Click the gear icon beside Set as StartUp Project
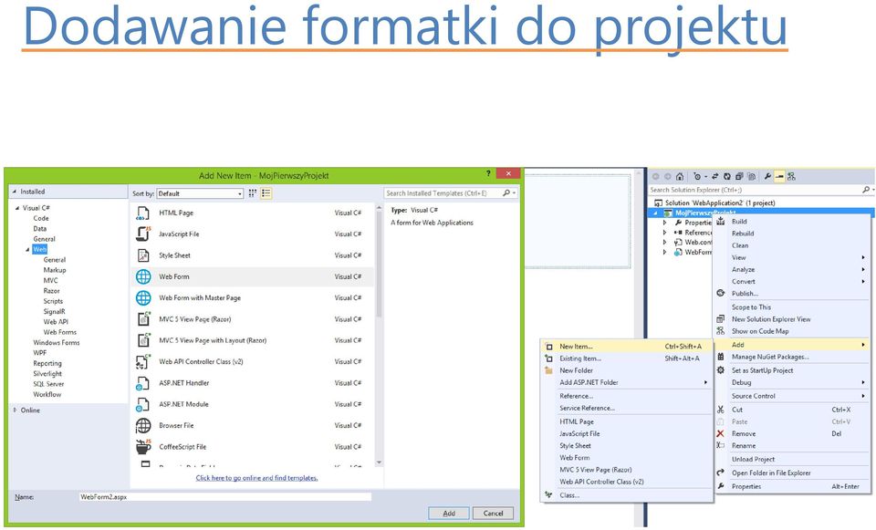Image resolution: width=876 pixels, height=530 pixels. coord(721,370)
